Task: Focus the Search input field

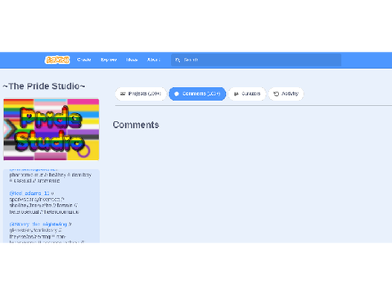Action: [x=256, y=60]
